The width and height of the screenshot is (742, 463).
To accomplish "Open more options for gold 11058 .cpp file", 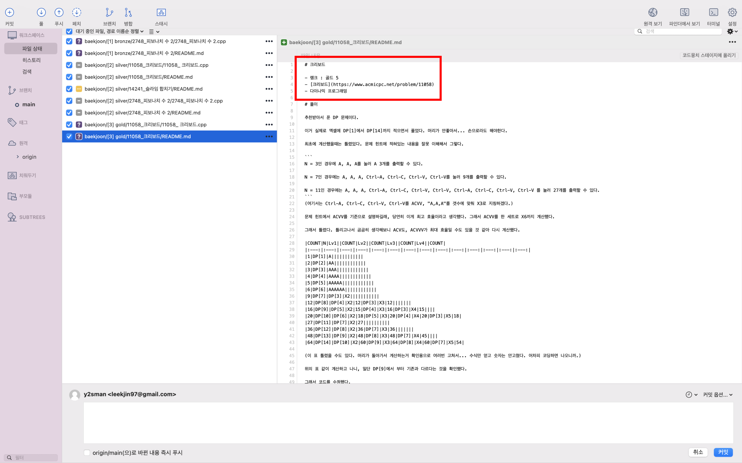I will pyautogui.click(x=269, y=125).
